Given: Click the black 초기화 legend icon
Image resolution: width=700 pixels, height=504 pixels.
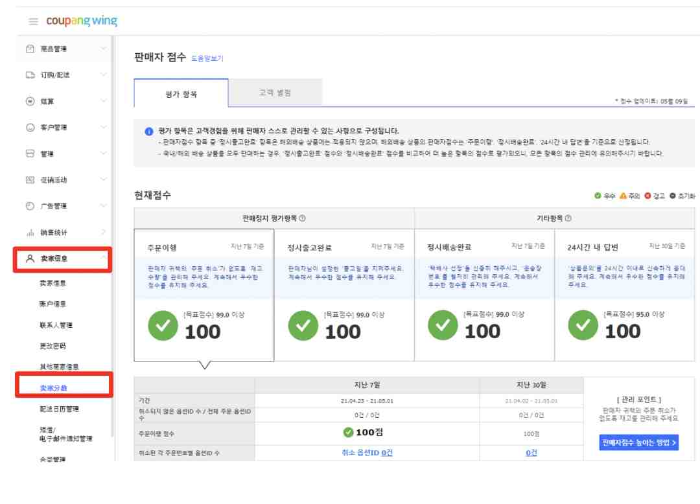Looking at the screenshot, I should coord(672,196).
